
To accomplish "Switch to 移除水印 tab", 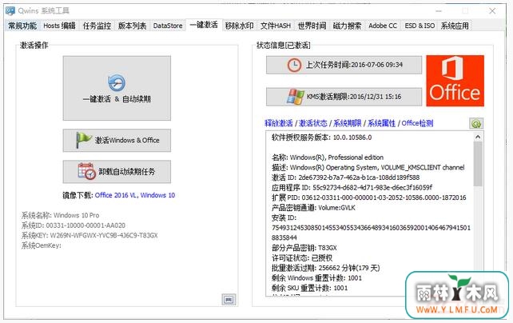I will click(x=239, y=26).
